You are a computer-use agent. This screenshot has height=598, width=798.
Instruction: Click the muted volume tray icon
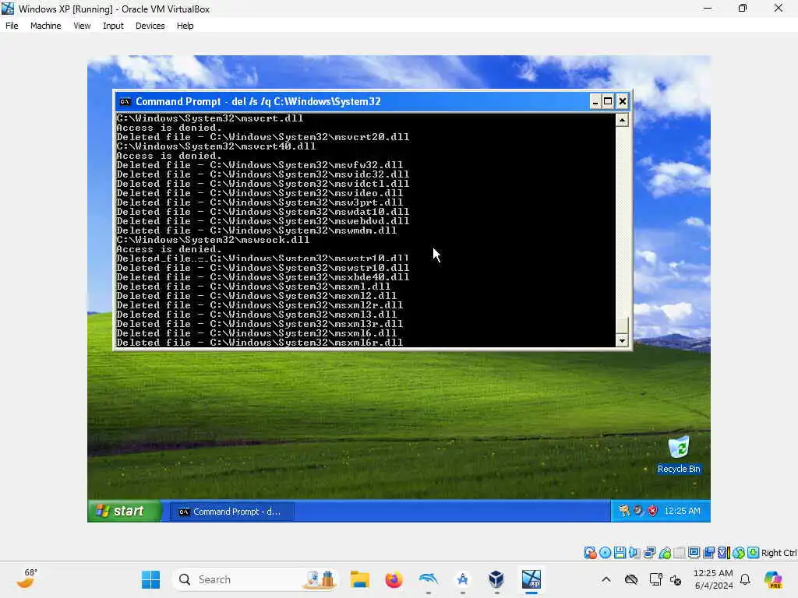pyautogui.click(x=676, y=579)
